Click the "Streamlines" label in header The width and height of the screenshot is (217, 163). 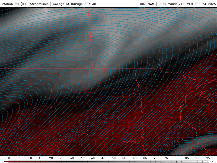tap(39, 4)
